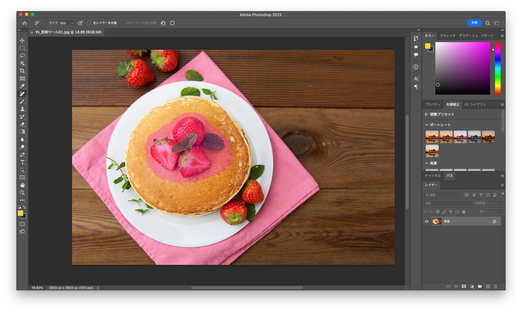The width and height of the screenshot is (522, 312).
Task: Select the Clone Stamp tool
Action: tap(22, 109)
